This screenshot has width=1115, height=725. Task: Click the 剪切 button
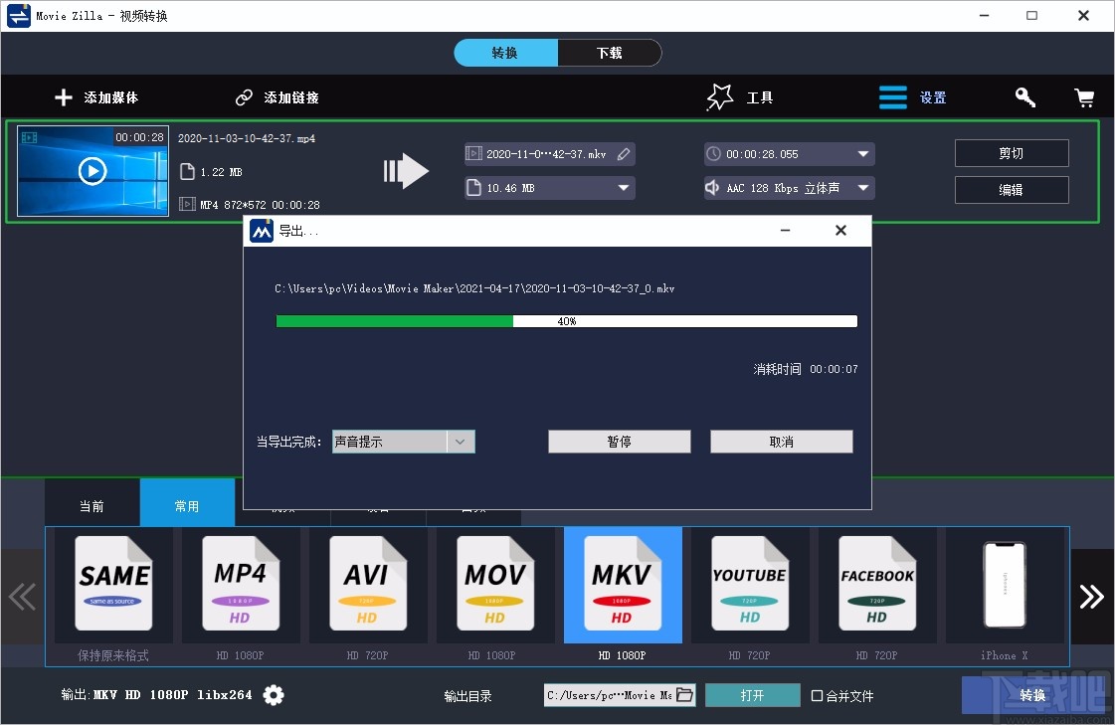1012,152
